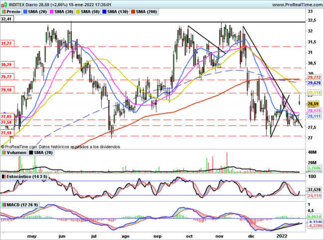
Task: Click the dic label on time axis
Action: [x=251, y=236]
